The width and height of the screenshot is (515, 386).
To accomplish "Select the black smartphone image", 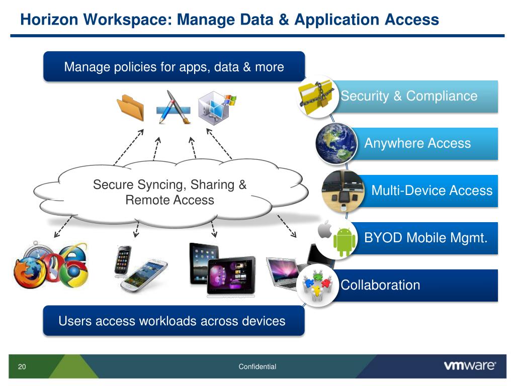I will coord(123,261).
